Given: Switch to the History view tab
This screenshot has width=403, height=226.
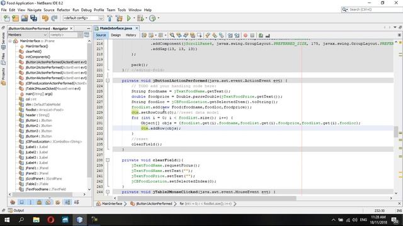Looking at the screenshot, I should 130,35.
